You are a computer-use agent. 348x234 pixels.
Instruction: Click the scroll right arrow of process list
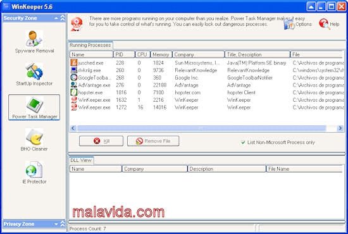click(340, 128)
